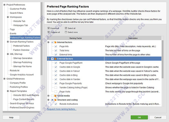Tick the Yandex Catalog listing checkbox
169x122 pixels.
pos(56,87)
